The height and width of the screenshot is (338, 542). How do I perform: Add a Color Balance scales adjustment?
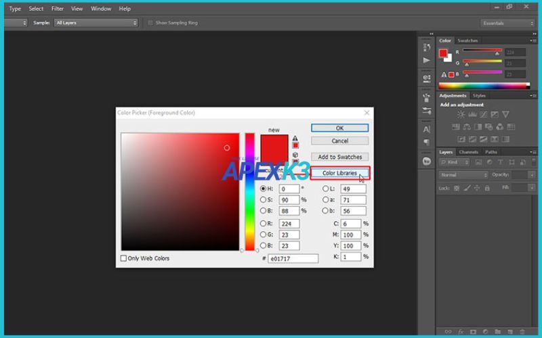[x=467, y=127]
